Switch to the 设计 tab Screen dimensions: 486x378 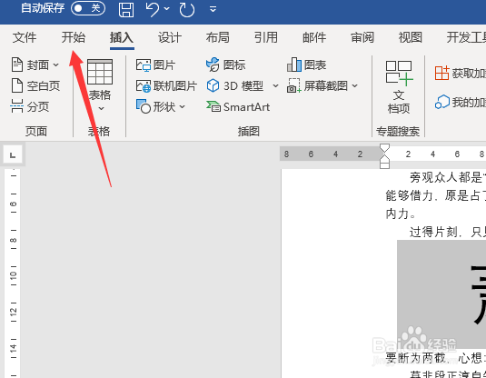click(x=170, y=37)
